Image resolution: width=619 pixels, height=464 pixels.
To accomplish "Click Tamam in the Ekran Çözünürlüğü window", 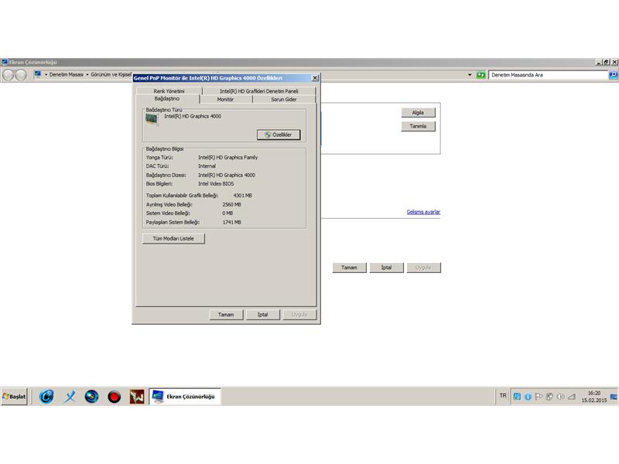I will 350,268.
